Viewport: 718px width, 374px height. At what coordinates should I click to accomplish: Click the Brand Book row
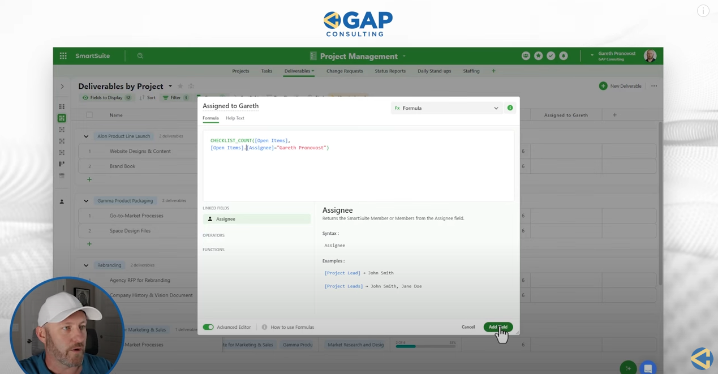click(122, 166)
